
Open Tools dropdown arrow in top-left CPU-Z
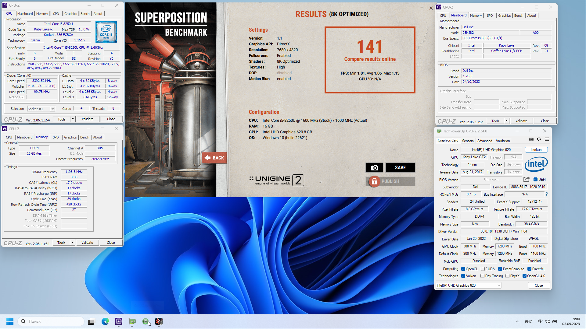click(73, 119)
